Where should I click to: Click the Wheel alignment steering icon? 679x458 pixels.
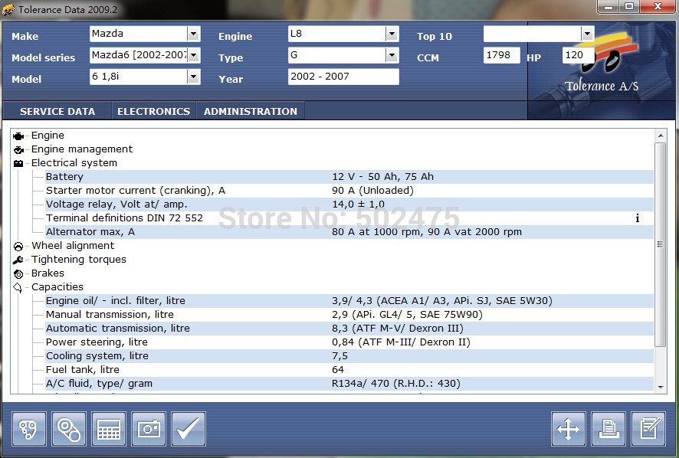(18, 247)
